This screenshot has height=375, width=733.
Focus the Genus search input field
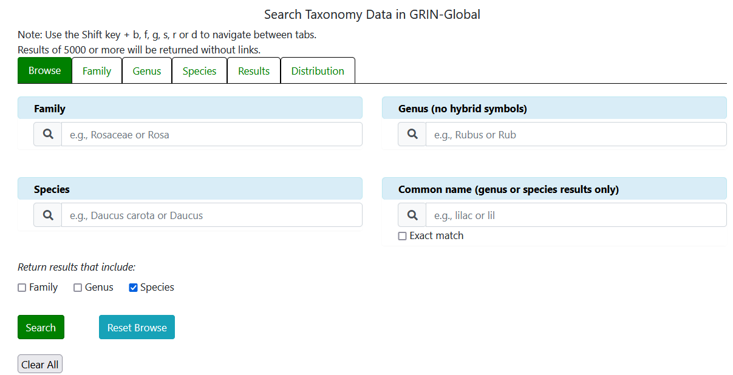(x=576, y=134)
